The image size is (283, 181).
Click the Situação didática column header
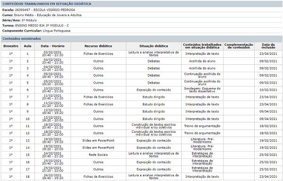[x=154, y=46]
